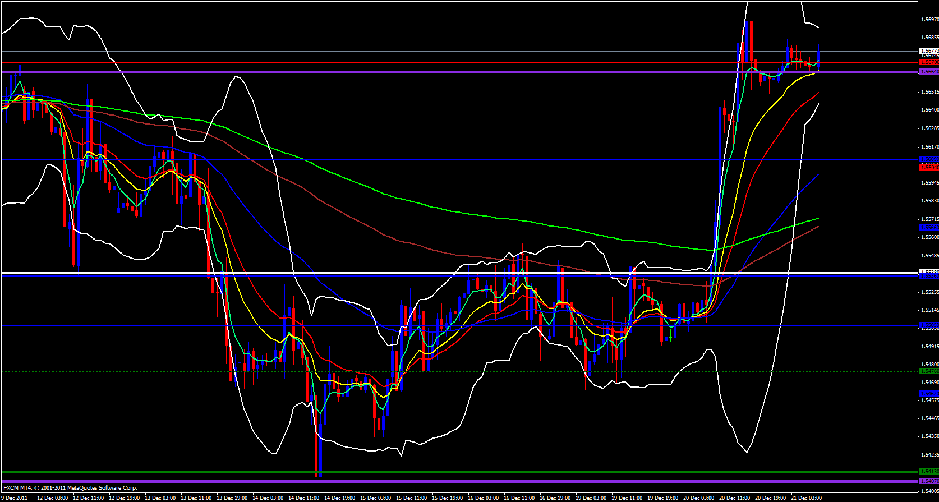
Task: Click the purple 1.56640 price label
Action: coord(929,72)
